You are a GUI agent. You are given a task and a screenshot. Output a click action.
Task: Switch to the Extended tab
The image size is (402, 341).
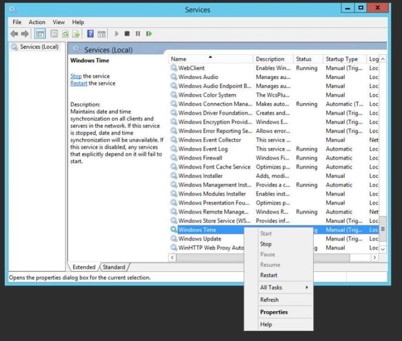pos(84,267)
